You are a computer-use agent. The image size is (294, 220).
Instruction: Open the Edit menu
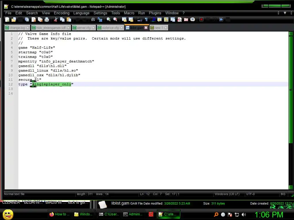pos(19,13)
